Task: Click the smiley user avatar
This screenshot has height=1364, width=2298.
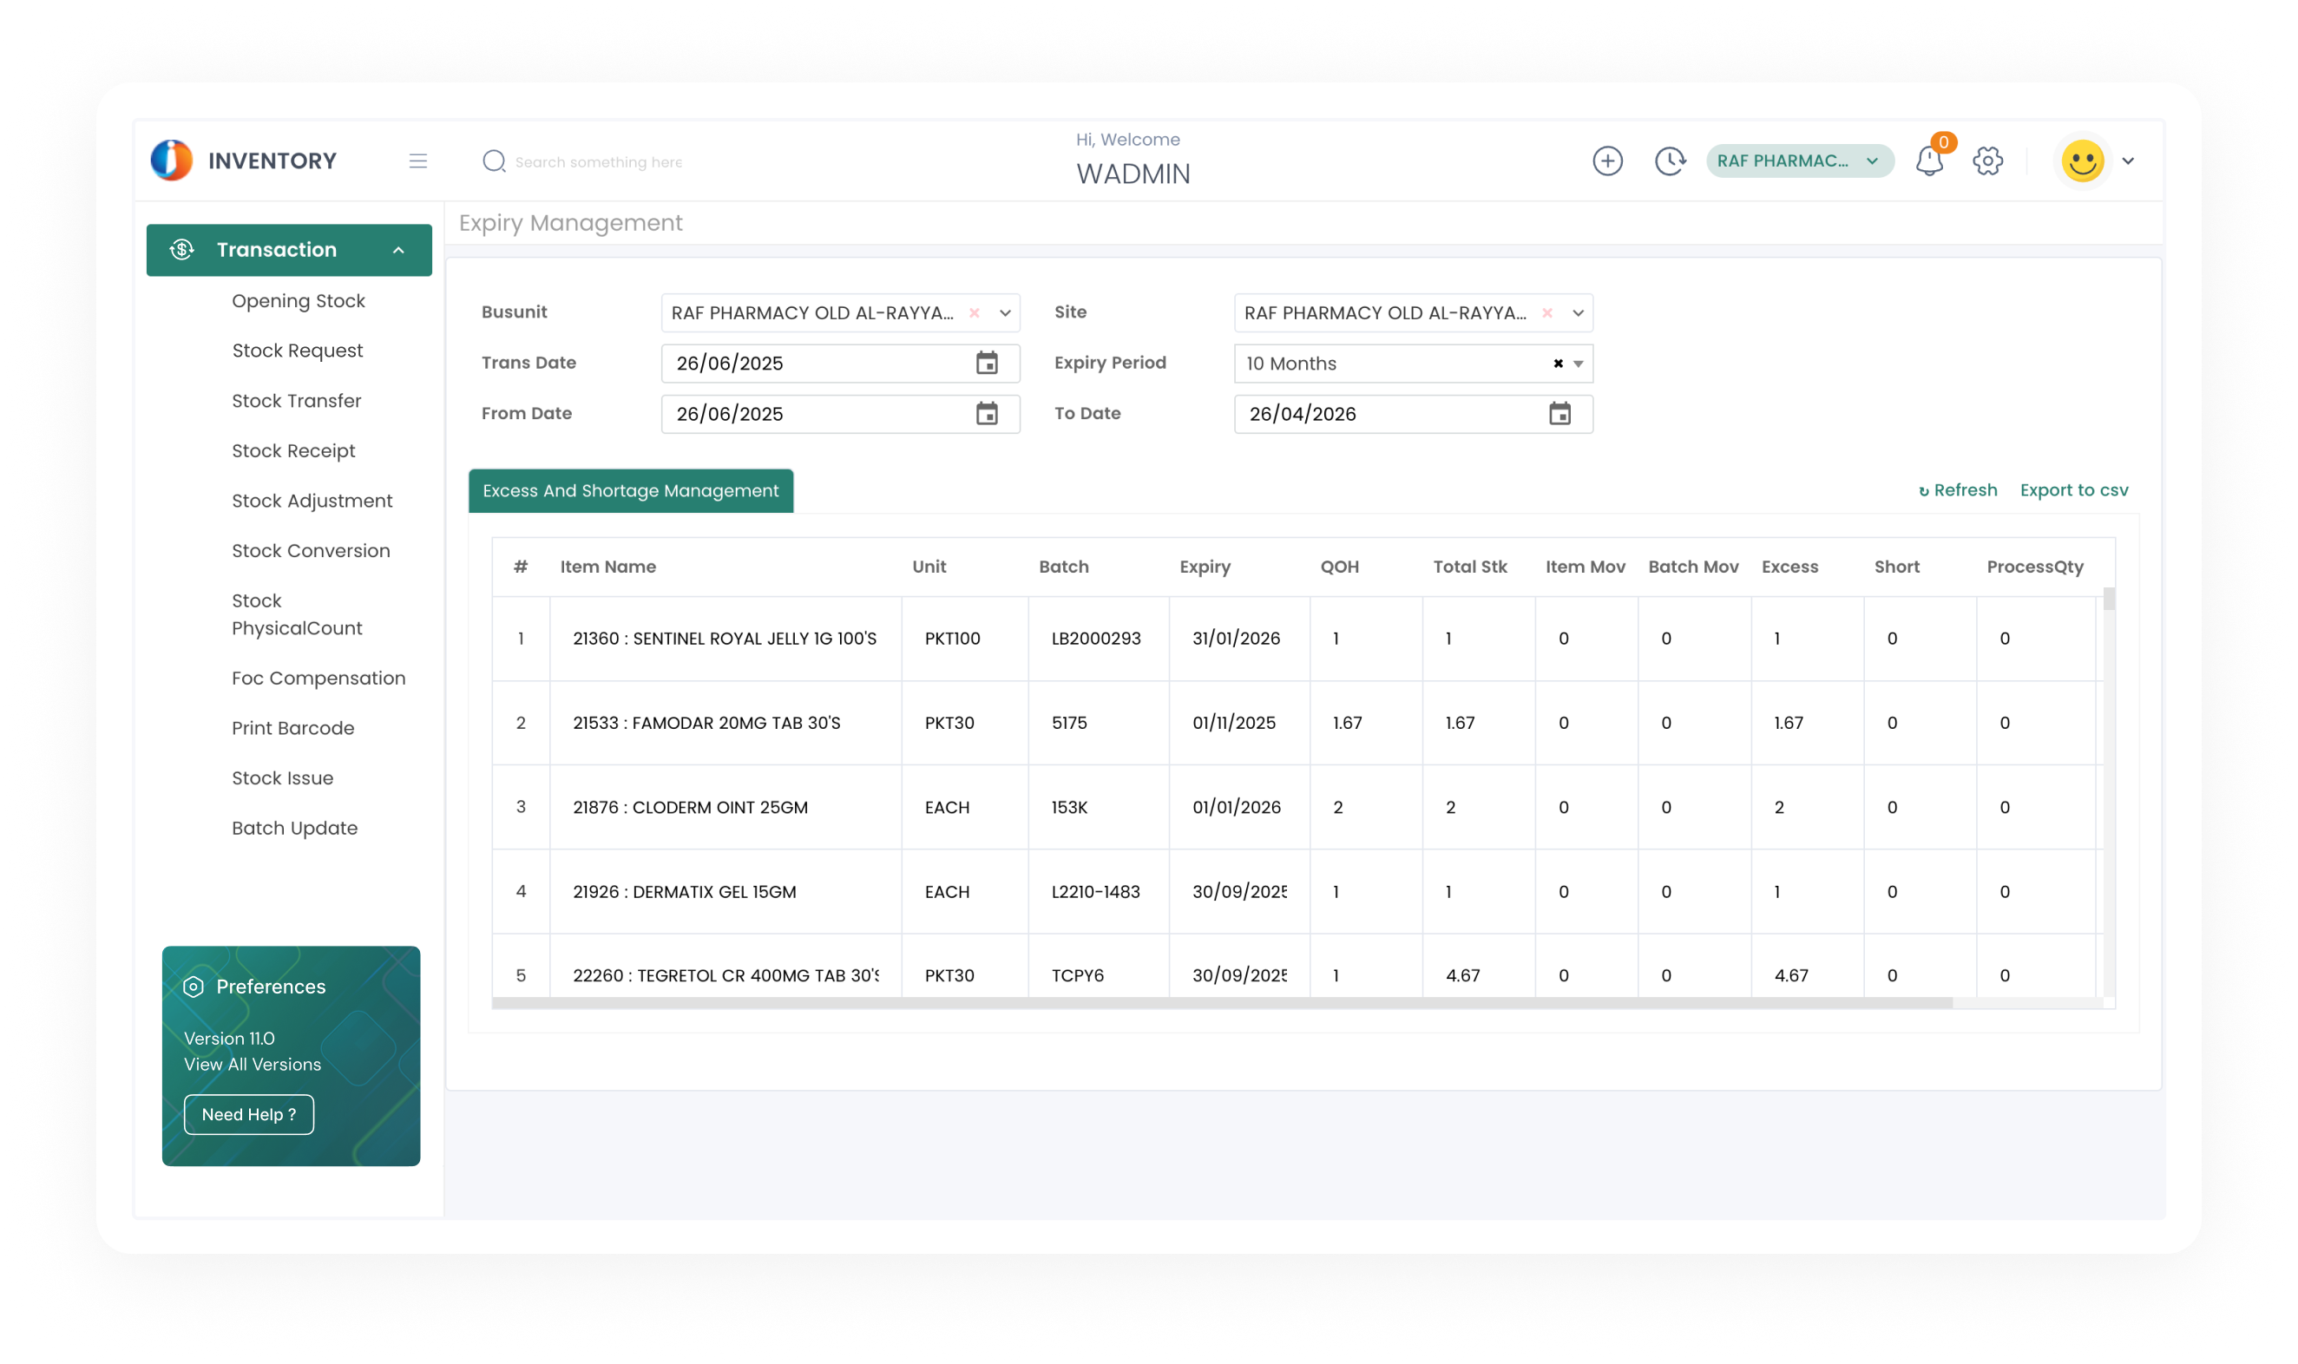Action: pos(2082,161)
